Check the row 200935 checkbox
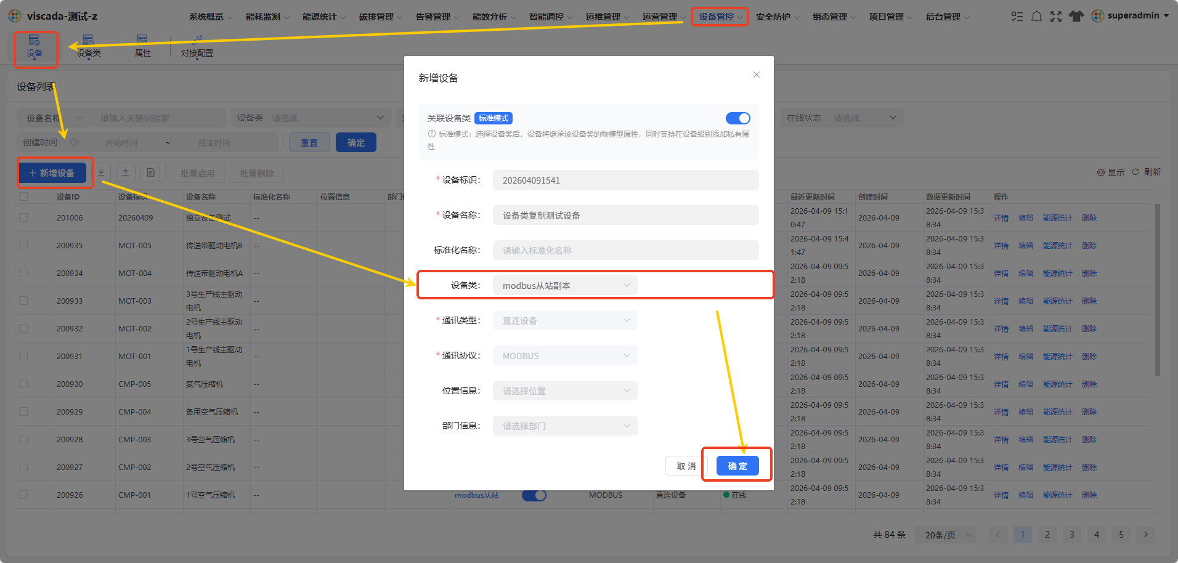Viewport: 1178px width, 563px height. pyautogui.click(x=23, y=245)
